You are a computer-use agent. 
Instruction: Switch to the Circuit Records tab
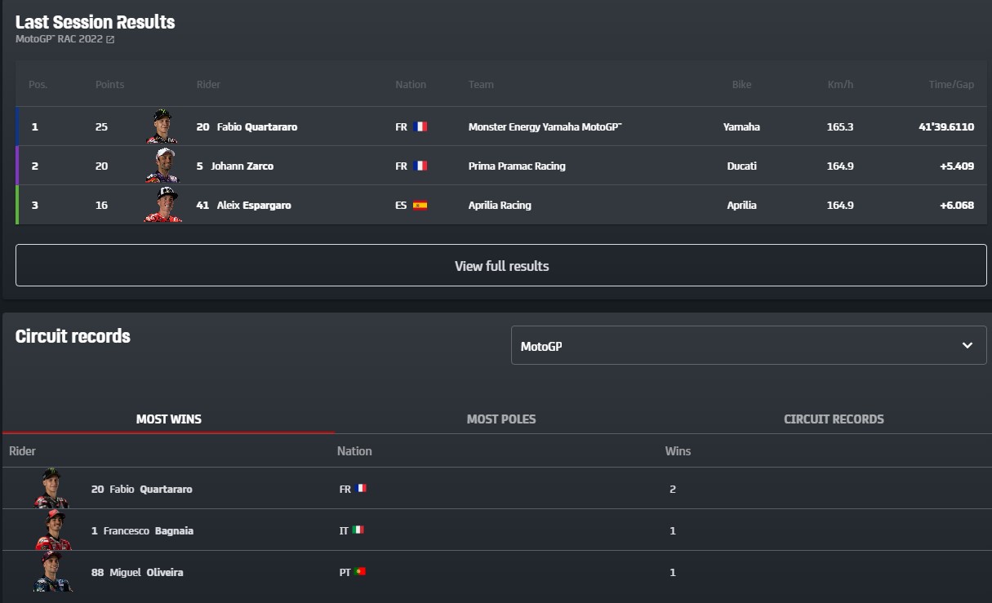[834, 419]
